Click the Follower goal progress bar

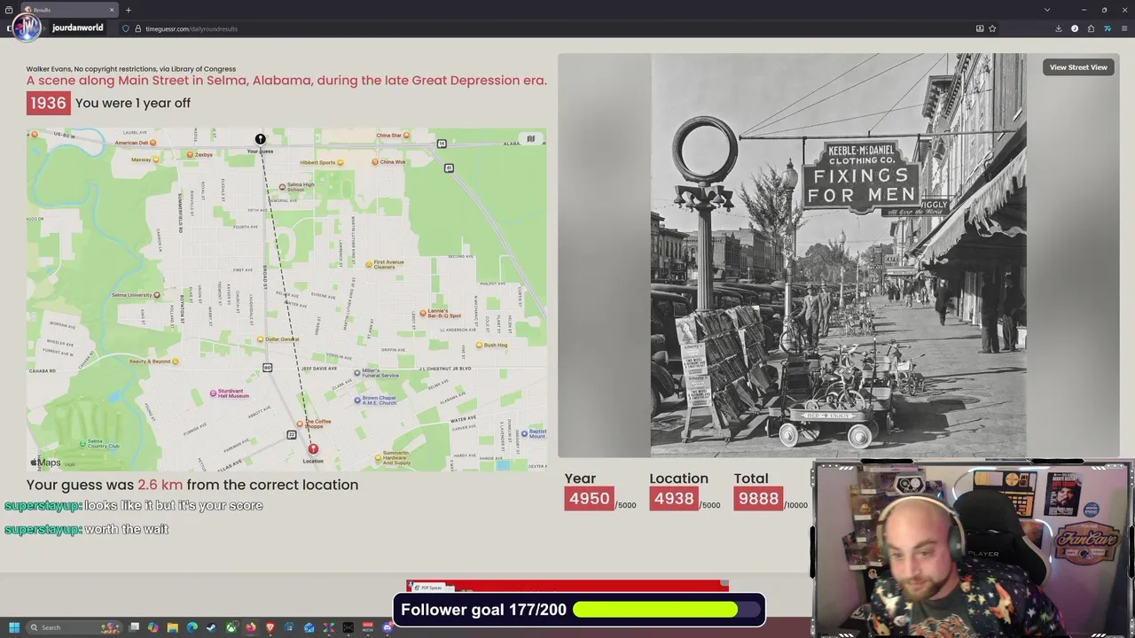click(668, 610)
